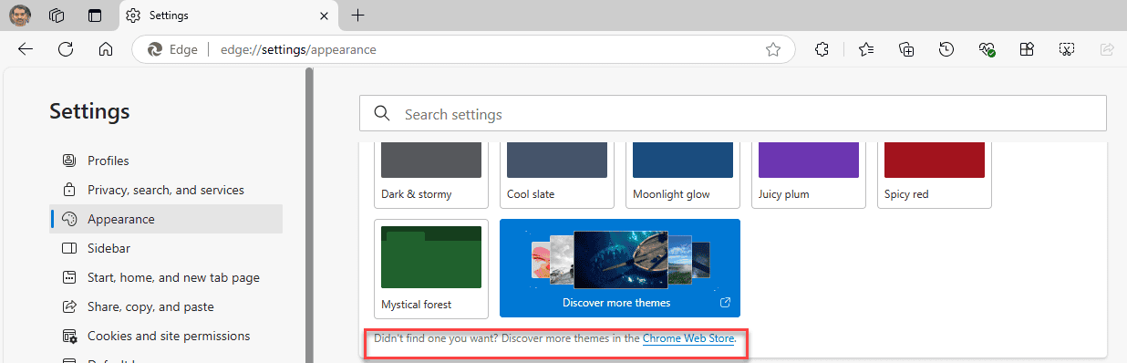Click the Discover more themes banner
Viewport: 1127px width, 363px height.
[620, 268]
